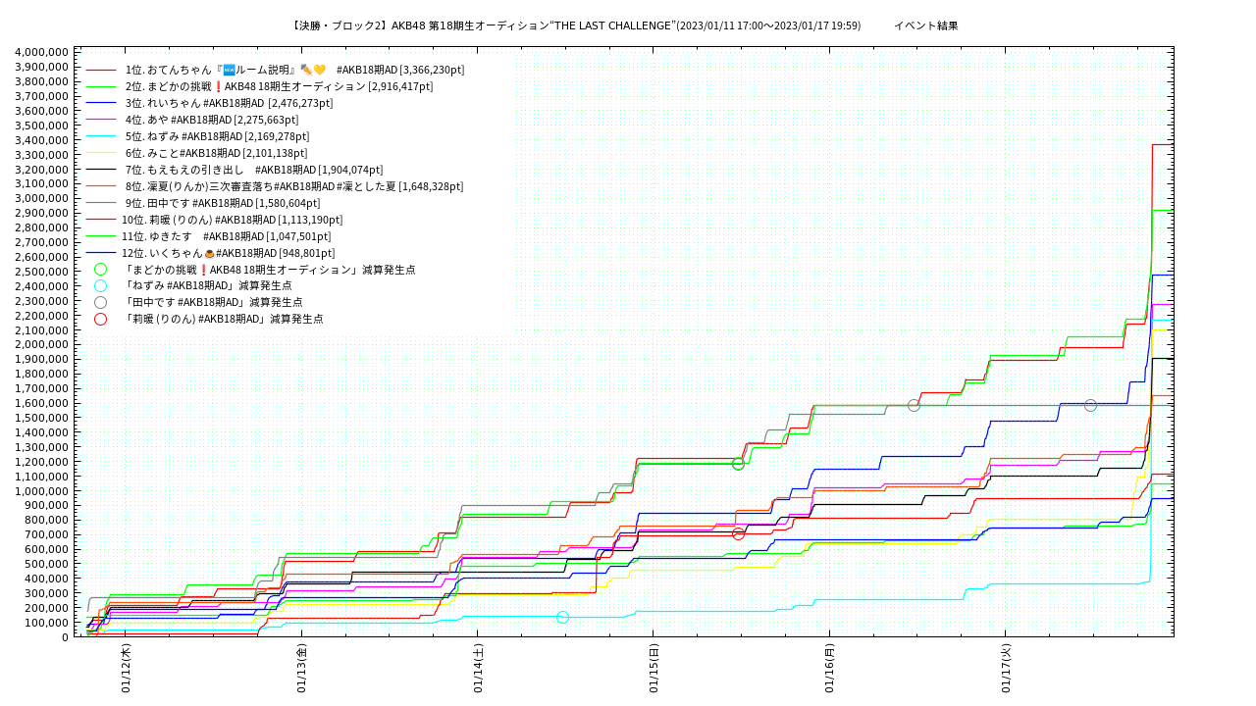Image resolution: width=1256 pixels, height=706 pixels.
Task: Click the magenta line sample beside 4位 あや
Action: 101,120
